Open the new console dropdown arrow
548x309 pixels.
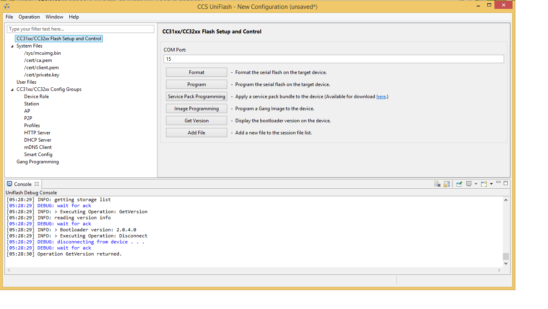click(x=491, y=184)
